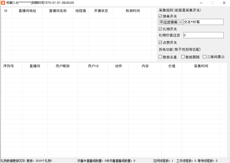This screenshot has width=230, height=163.
Task: Click the 开播状态 column header
Action: click(101, 11)
